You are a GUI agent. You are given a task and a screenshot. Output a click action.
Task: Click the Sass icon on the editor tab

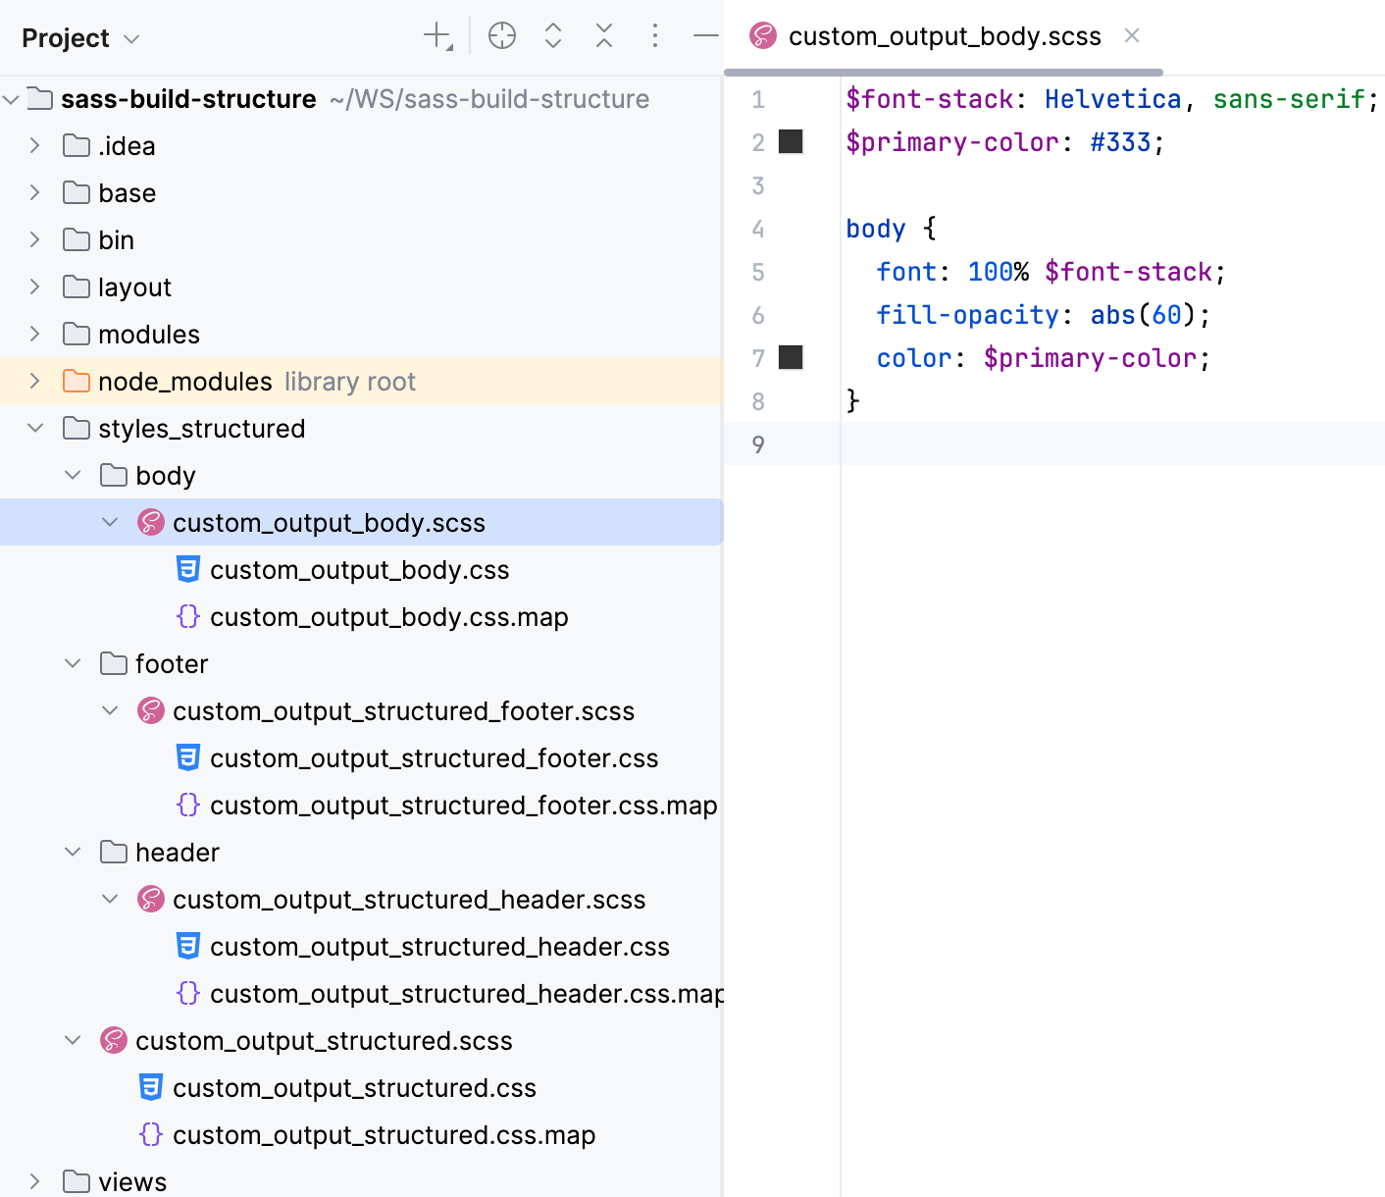point(762,35)
